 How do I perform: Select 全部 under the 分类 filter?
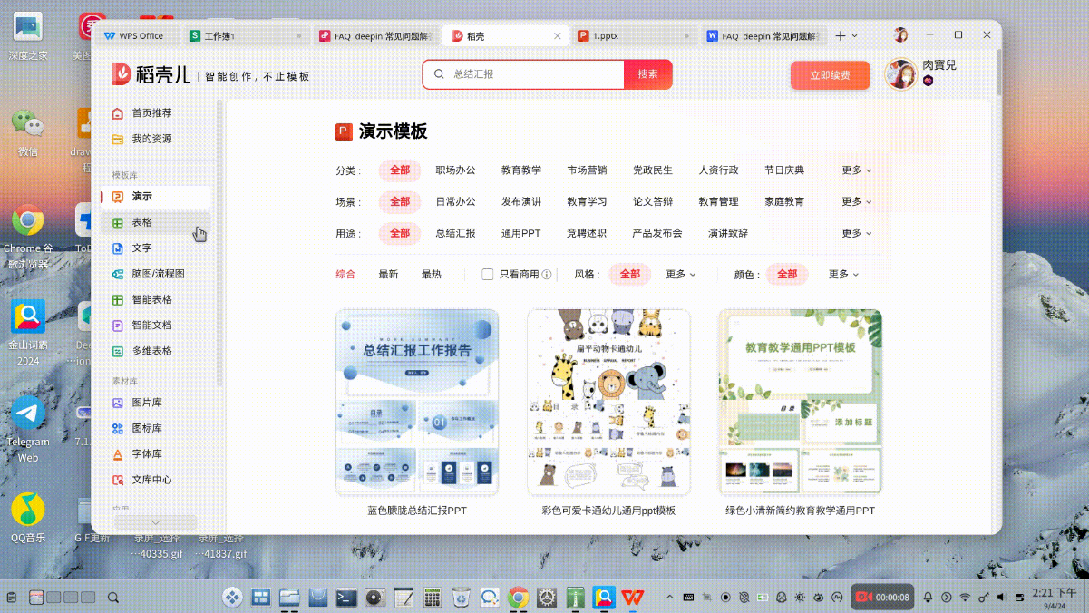point(399,170)
